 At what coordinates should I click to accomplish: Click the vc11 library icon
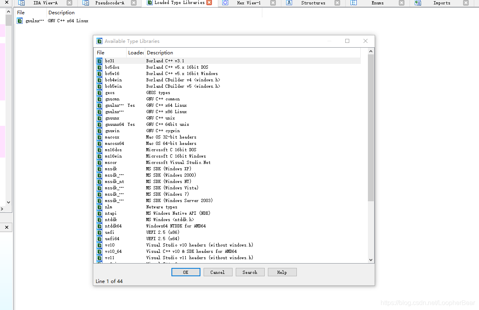coord(100,258)
